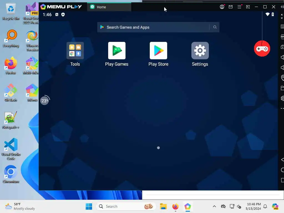Open MEmu settings gear in sidebar
Screen dimensions: 284x213
282,98
